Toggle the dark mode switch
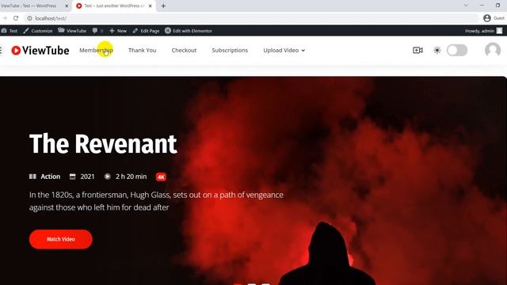Viewport: 507px width, 285px height. [457, 50]
